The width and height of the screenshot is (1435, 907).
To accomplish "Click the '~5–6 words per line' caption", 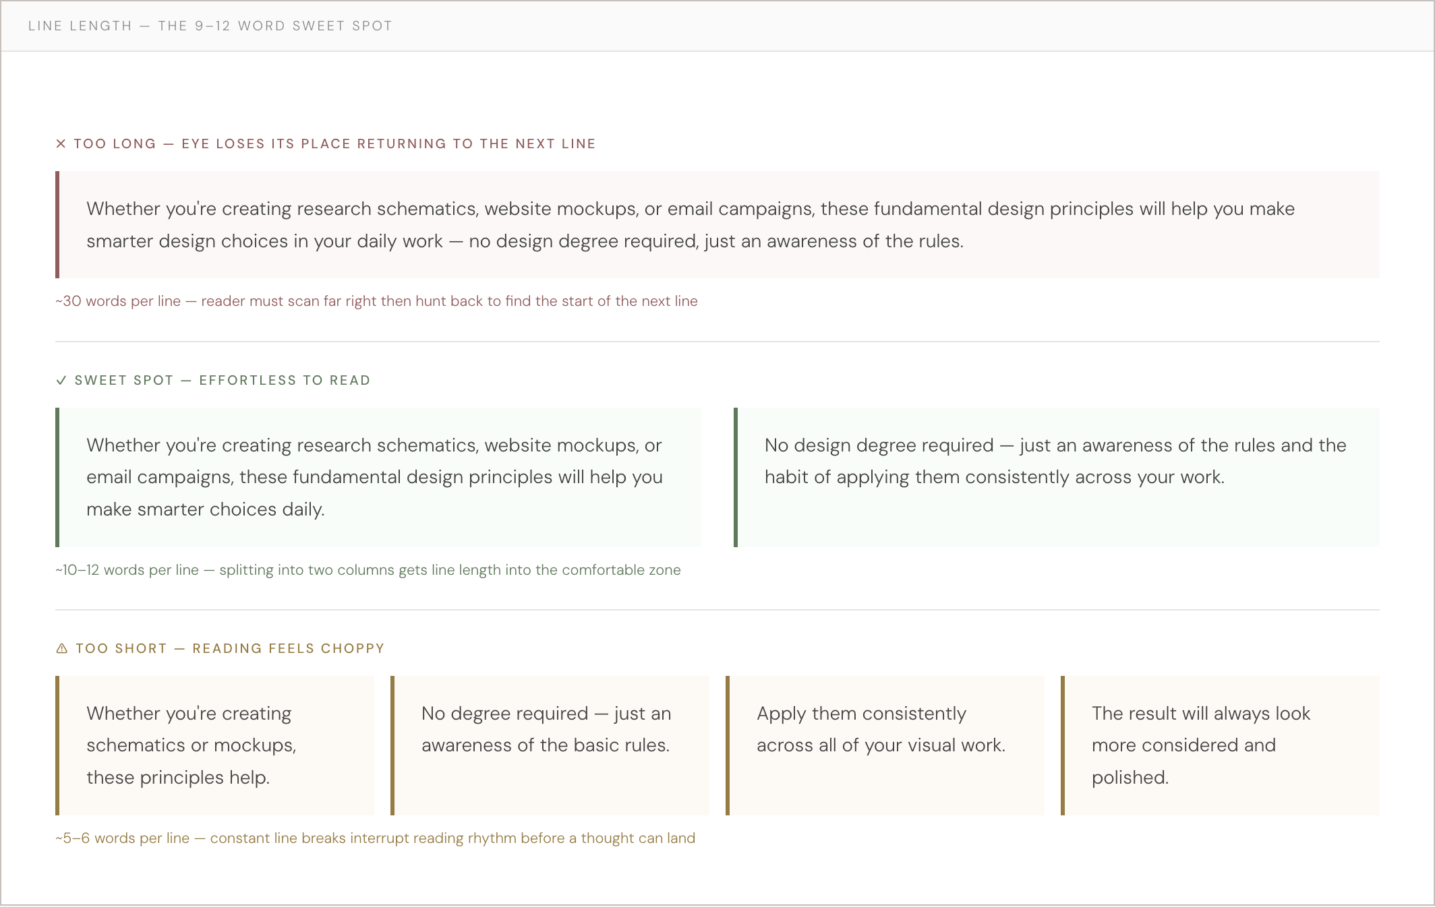I will pyautogui.click(x=375, y=838).
